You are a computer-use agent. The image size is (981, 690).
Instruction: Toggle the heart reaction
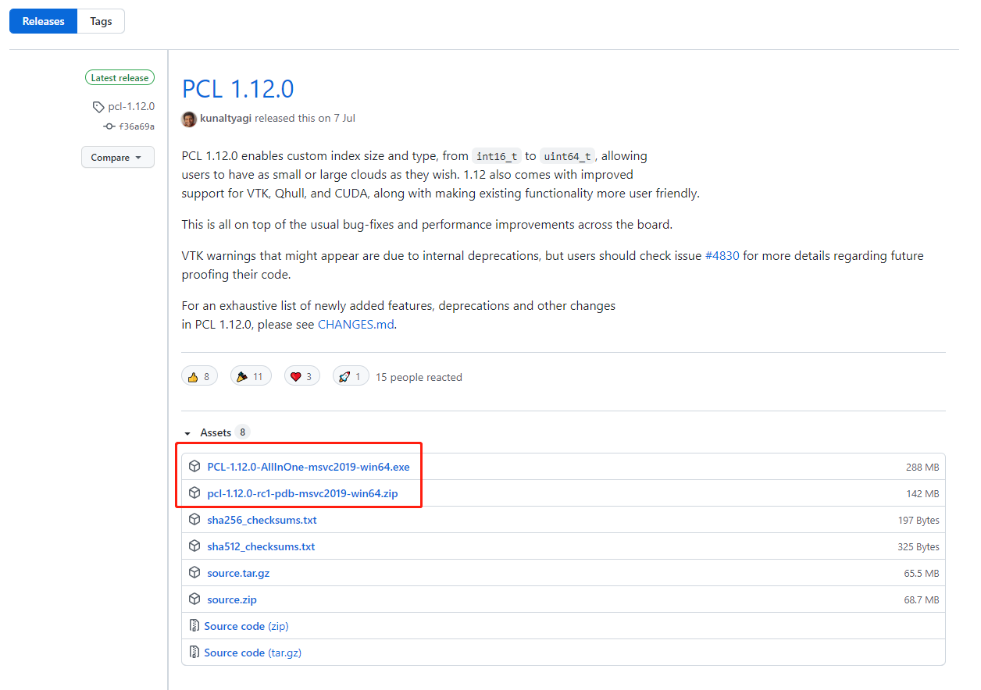pyautogui.click(x=302, y=375)
